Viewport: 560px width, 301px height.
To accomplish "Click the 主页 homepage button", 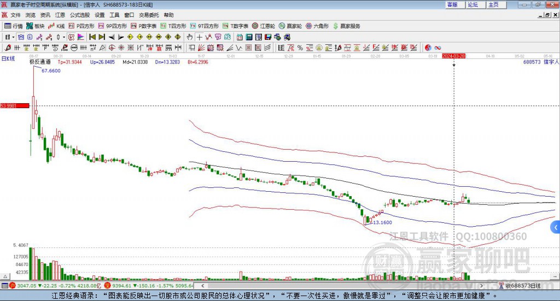I will click(x=497, y=4).
